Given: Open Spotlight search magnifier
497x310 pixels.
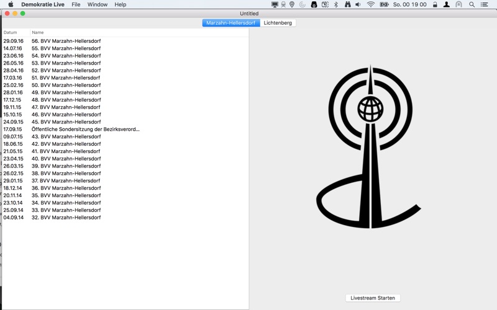Looking at the screenshot, I should [x=472, y=4].
